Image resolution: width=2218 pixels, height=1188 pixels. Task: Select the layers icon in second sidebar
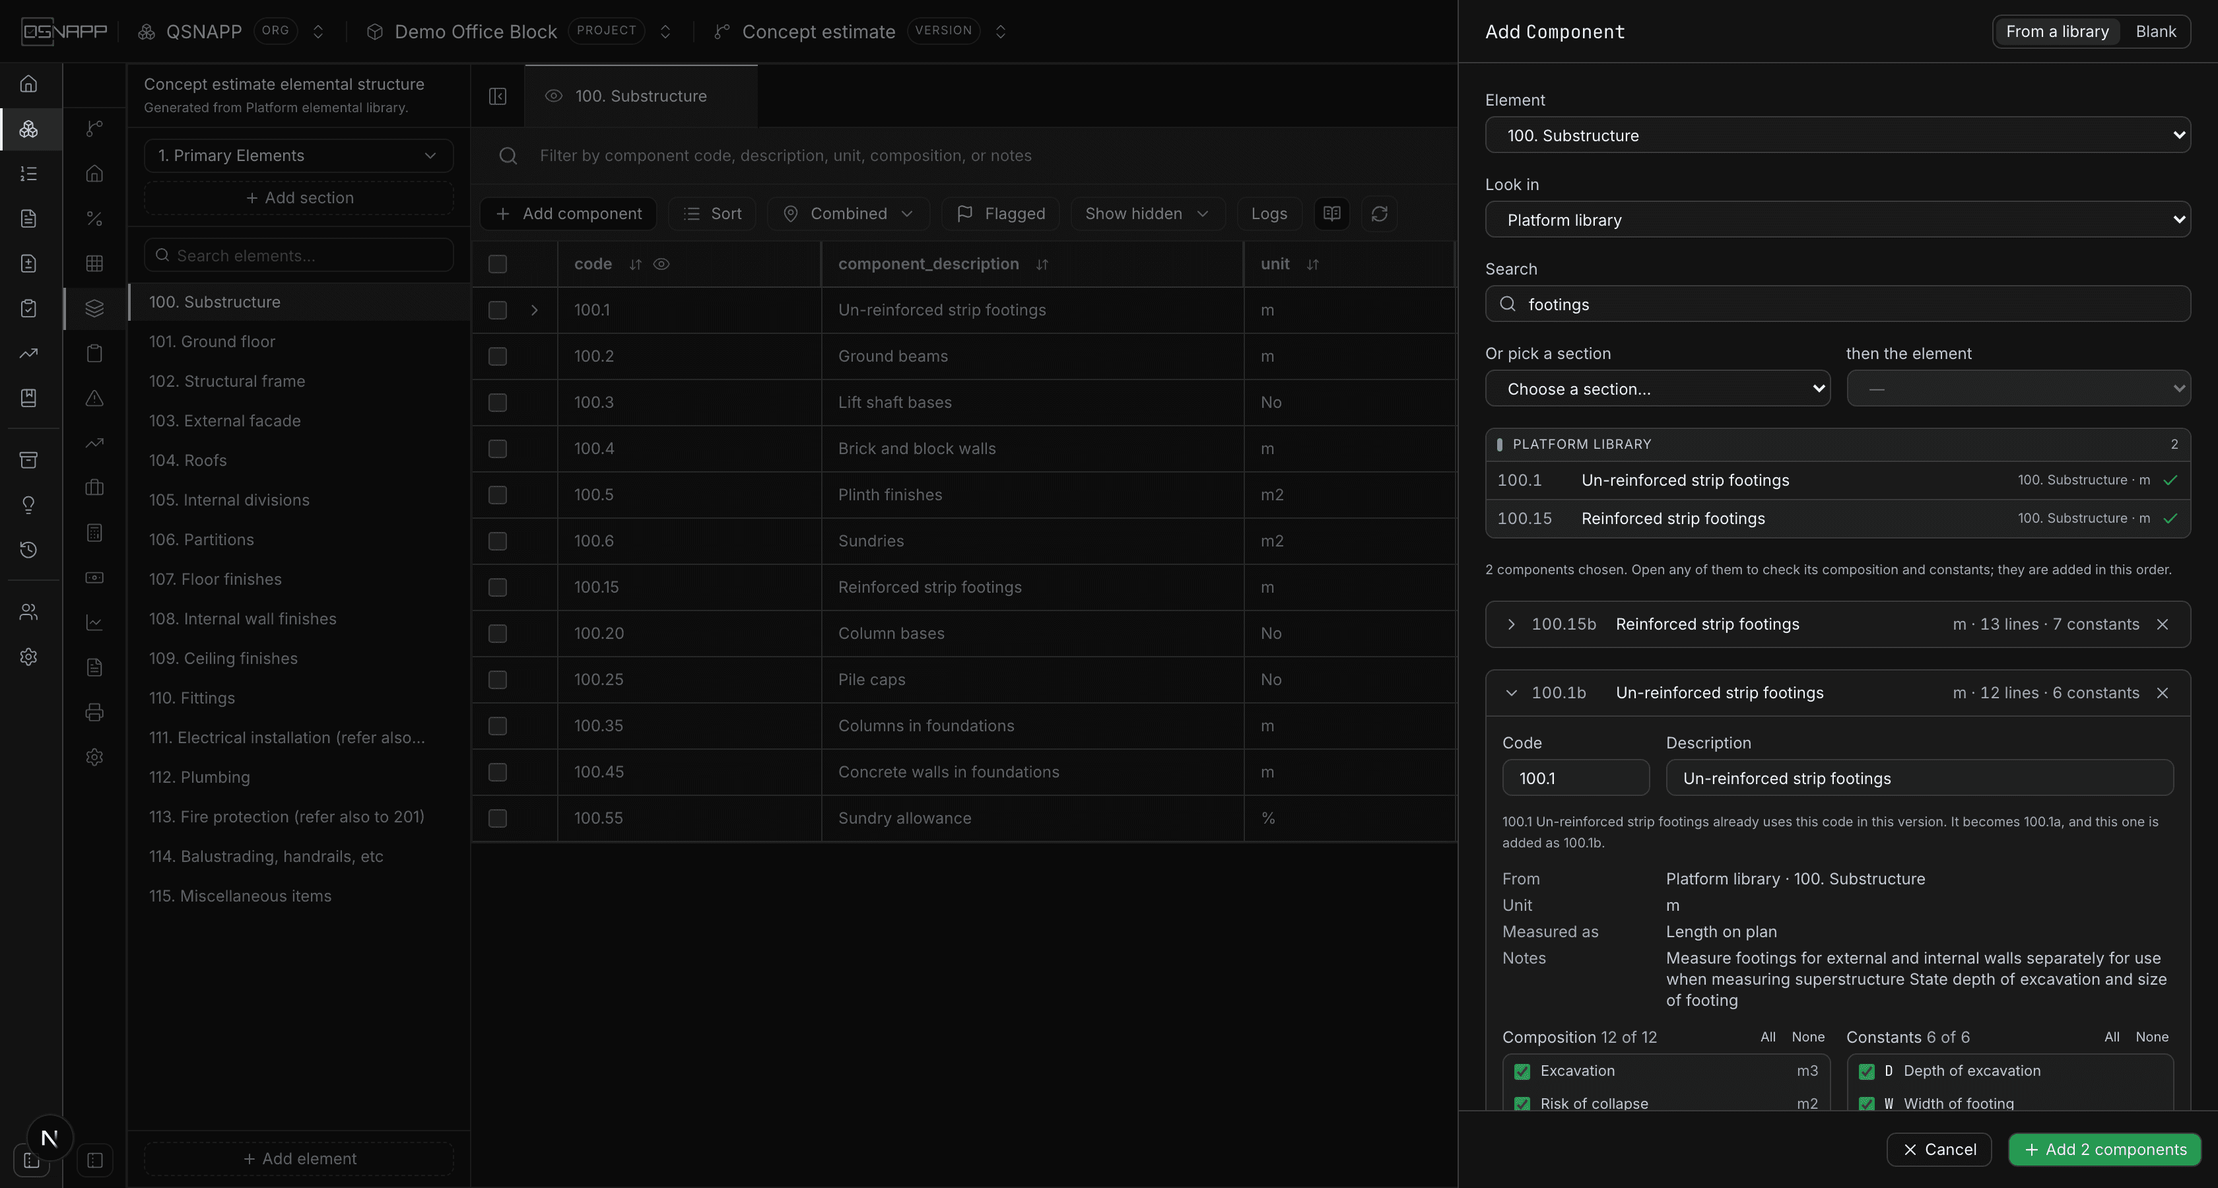coord(94,308)
